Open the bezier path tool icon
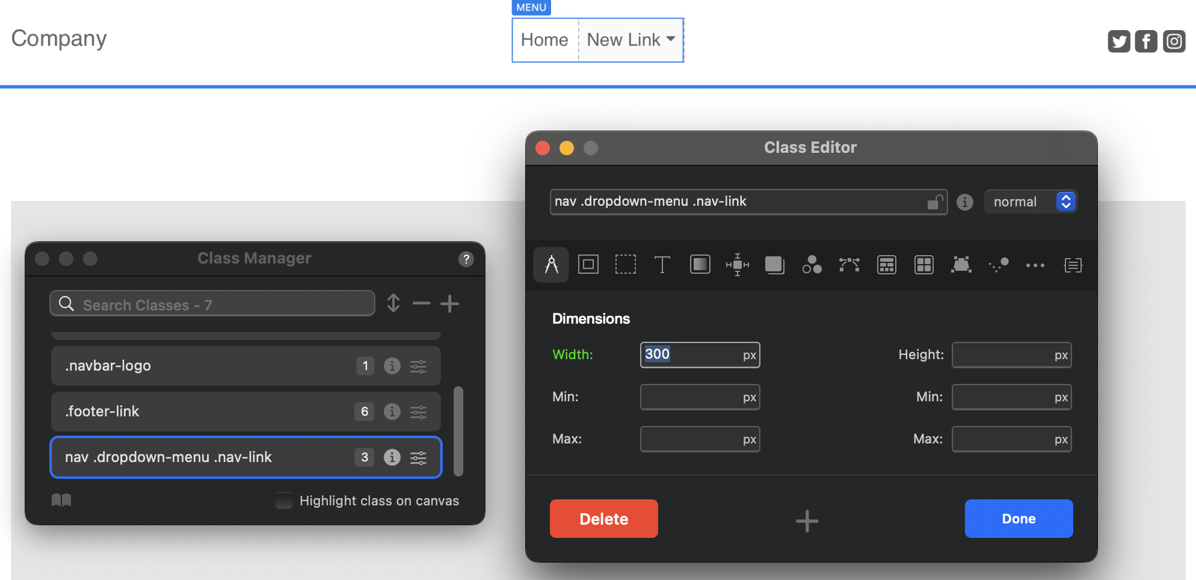 (849, 265)
